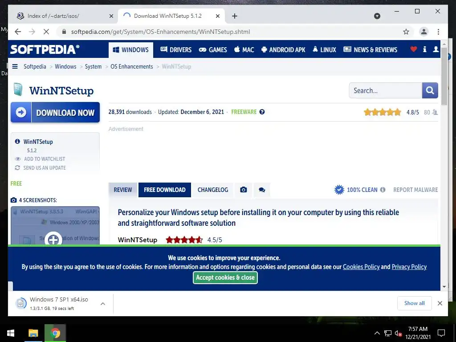Click Add to Watchlist eye link
This screenshot has height=342, width=456.
pyautogui.click(x=40, y=159)
